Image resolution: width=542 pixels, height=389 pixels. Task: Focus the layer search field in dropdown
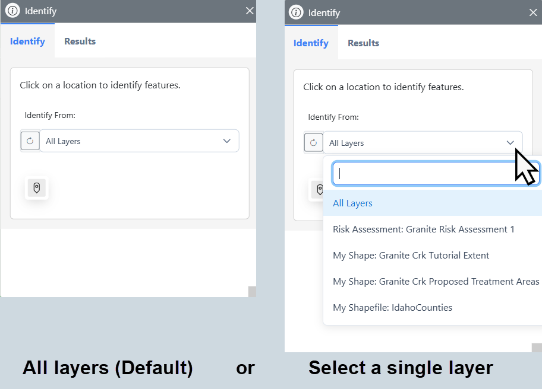pyautogui.click(x=436, y=174)
